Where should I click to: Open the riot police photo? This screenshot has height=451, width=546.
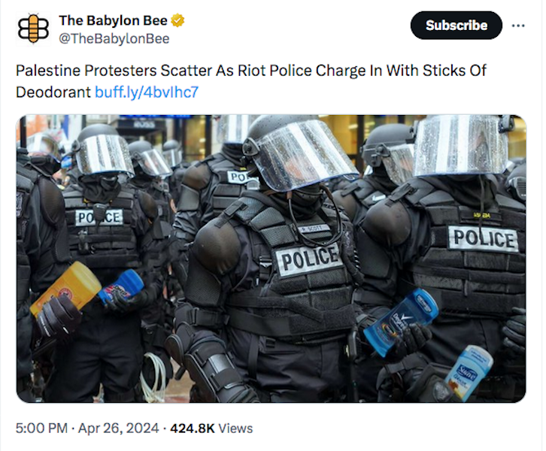(x=271, y=259)
